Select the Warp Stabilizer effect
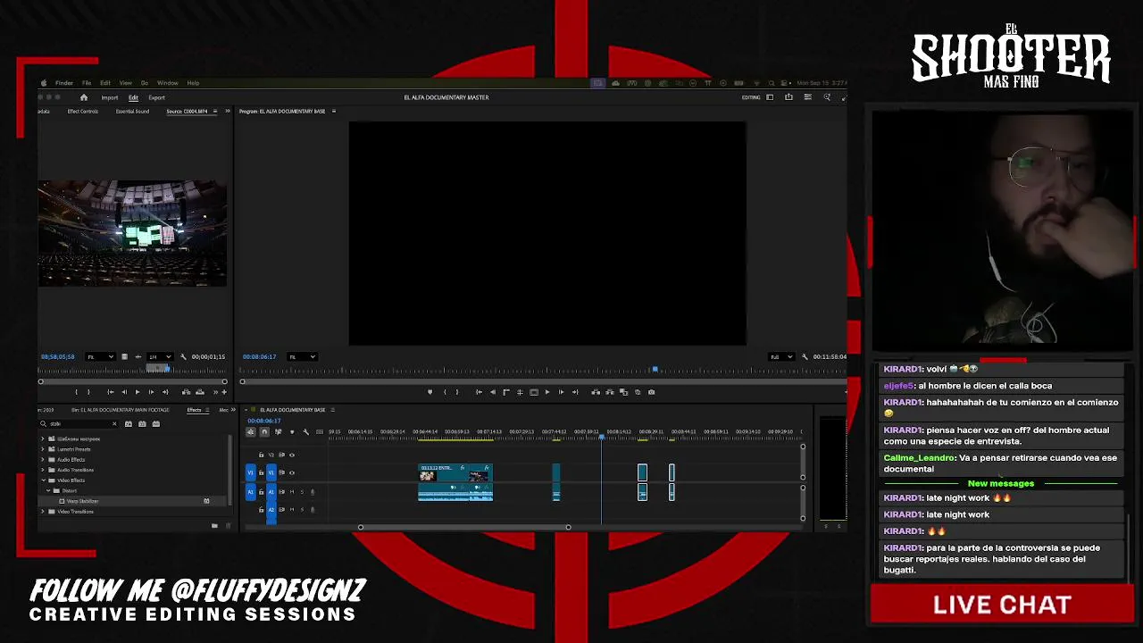1143x643 pixels. pos(82,501)
